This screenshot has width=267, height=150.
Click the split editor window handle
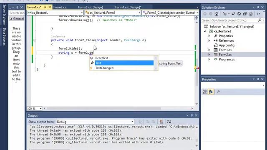point(196,18)
